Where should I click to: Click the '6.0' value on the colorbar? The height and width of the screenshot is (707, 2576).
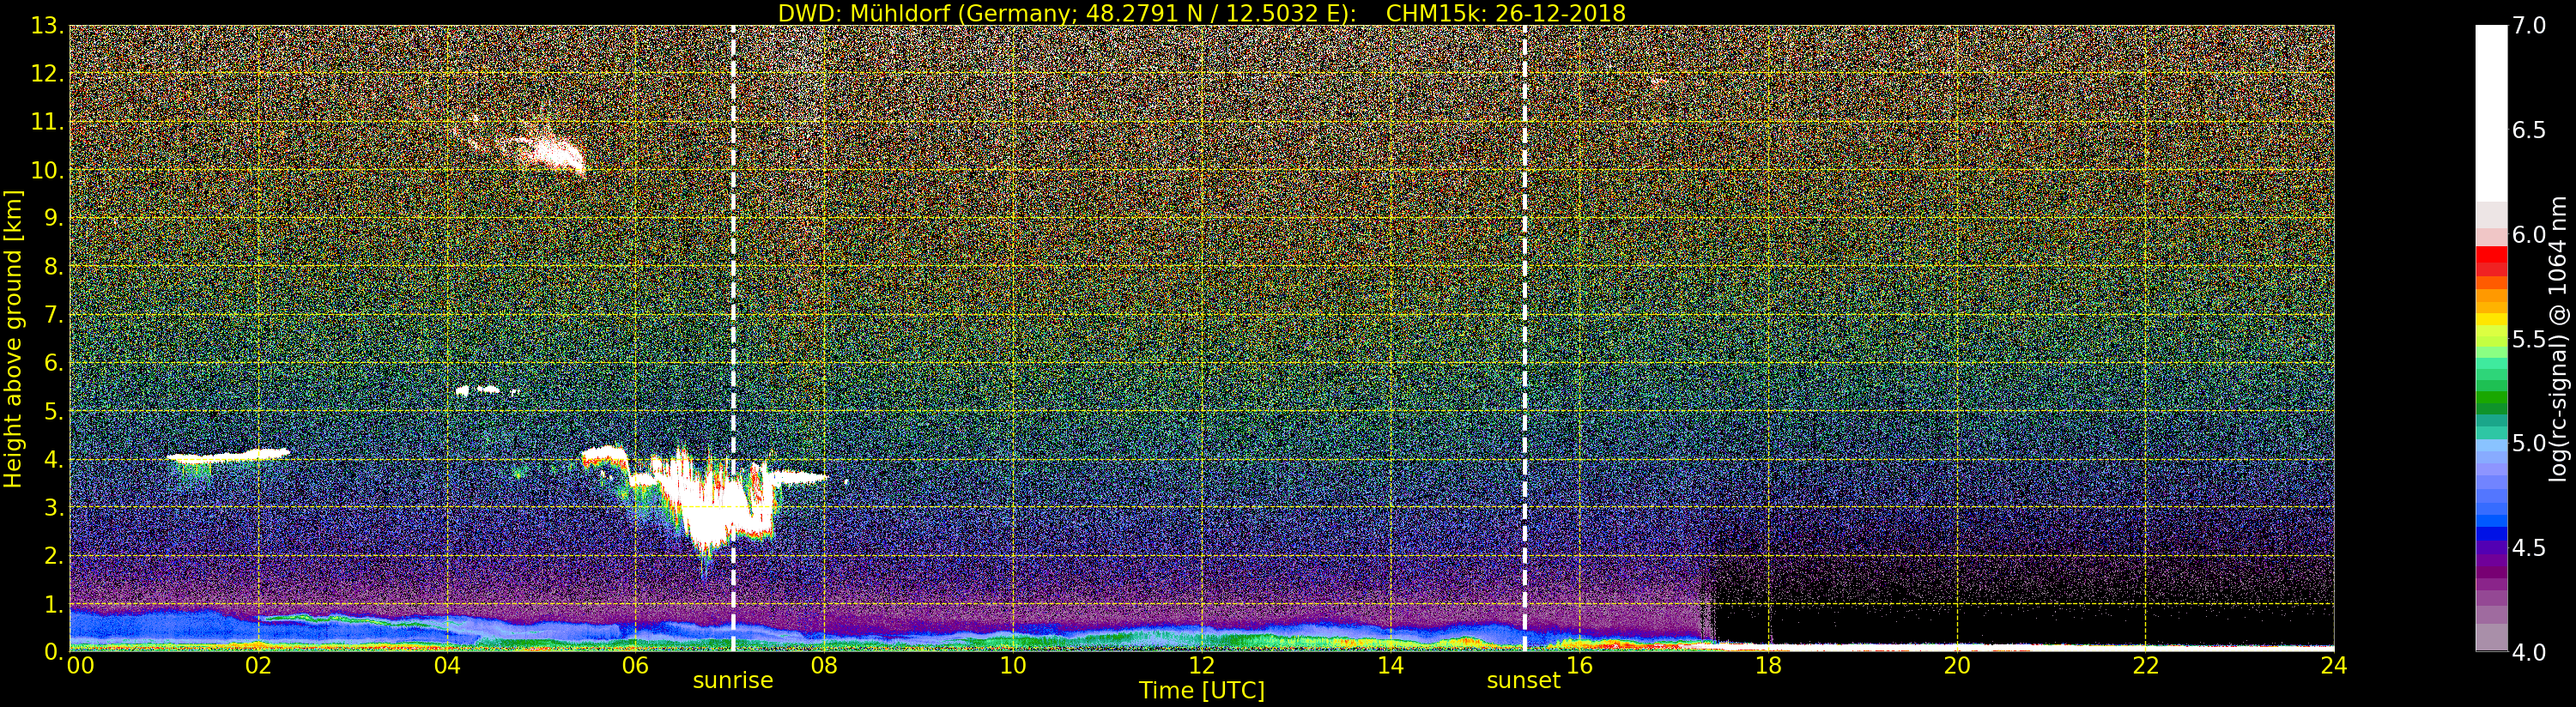coord(2530,235)
